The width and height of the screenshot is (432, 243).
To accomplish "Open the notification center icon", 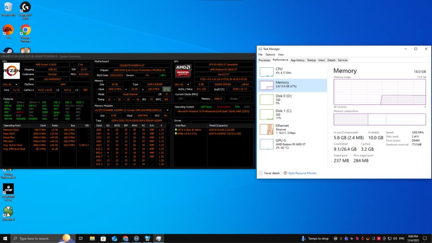I will (x=425, y=238).
